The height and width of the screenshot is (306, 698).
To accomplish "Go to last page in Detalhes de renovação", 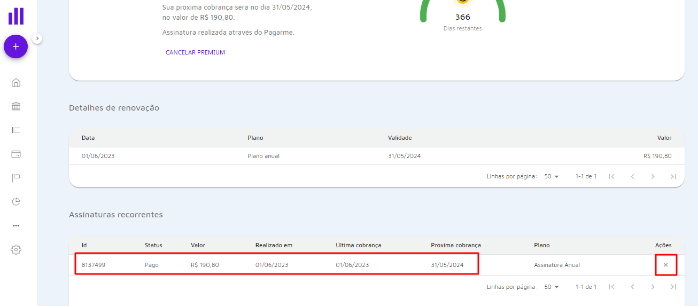I will coord(673,176).
